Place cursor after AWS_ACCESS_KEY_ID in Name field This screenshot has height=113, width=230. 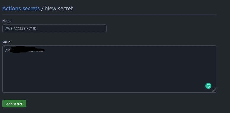(37, 28)
